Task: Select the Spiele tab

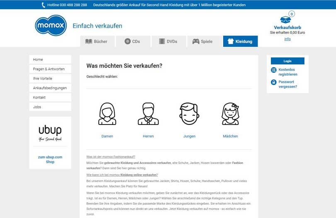Action: pos(202,41)
